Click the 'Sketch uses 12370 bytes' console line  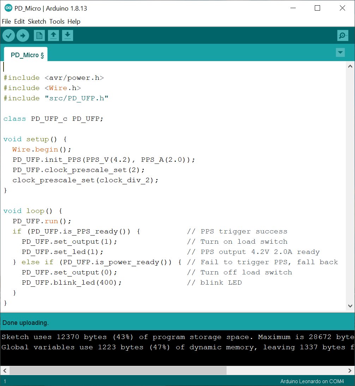tap(177, 337)
